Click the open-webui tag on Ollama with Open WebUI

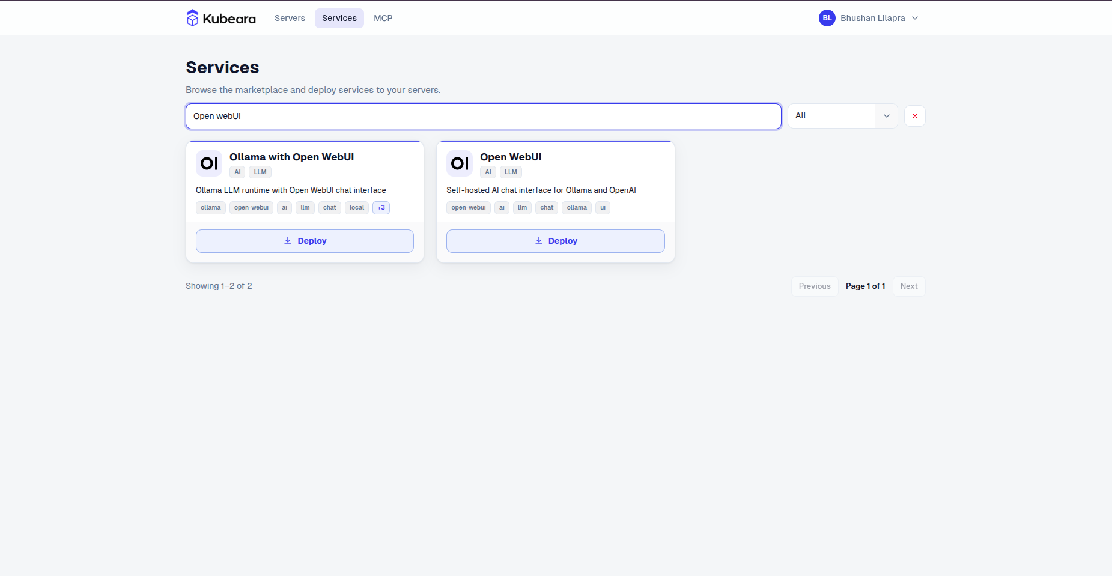[251, 208]
